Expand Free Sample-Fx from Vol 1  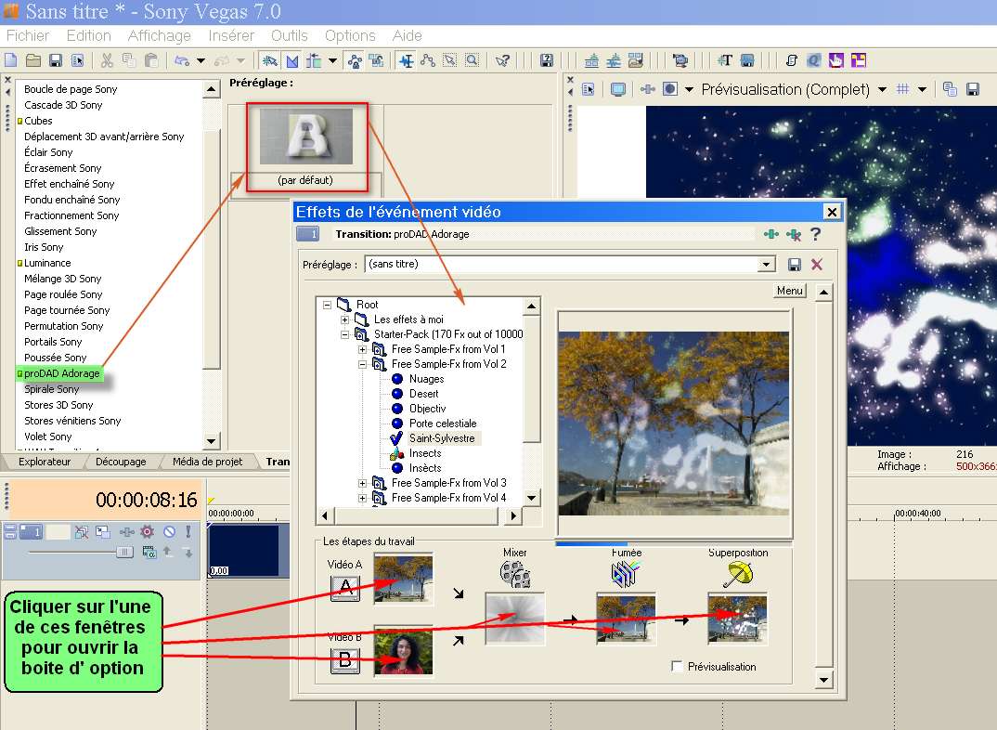(x=362, y=349)
